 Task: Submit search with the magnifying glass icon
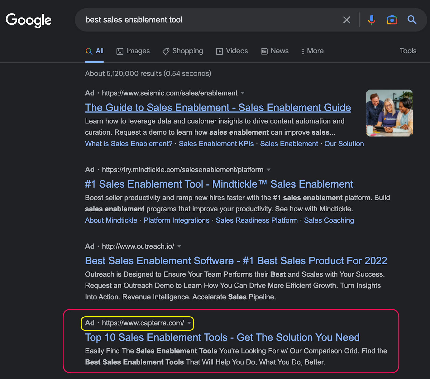click(412, 20)
